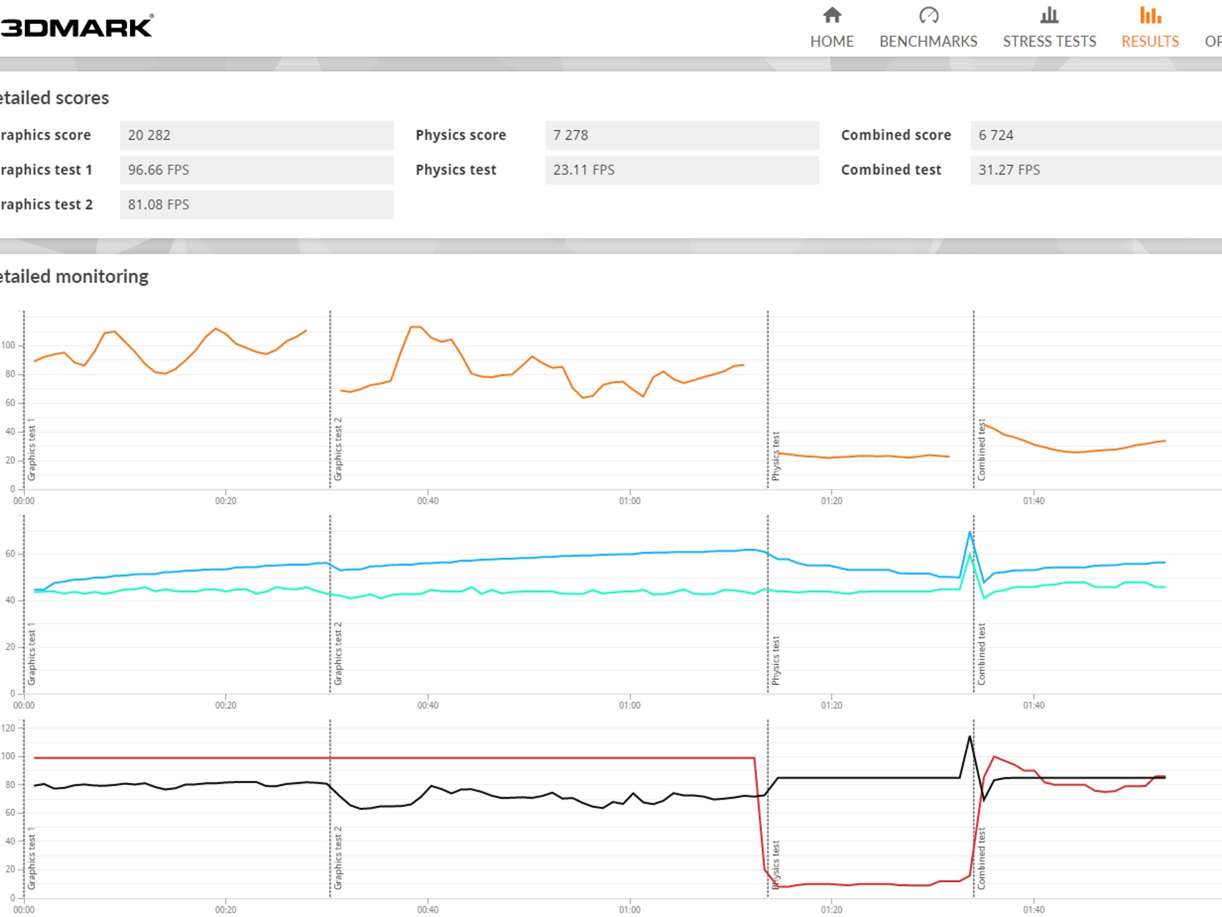Click Physics test marker in temperature chart
Viewport: 1222px width, 917px height.
click(775, 660)
